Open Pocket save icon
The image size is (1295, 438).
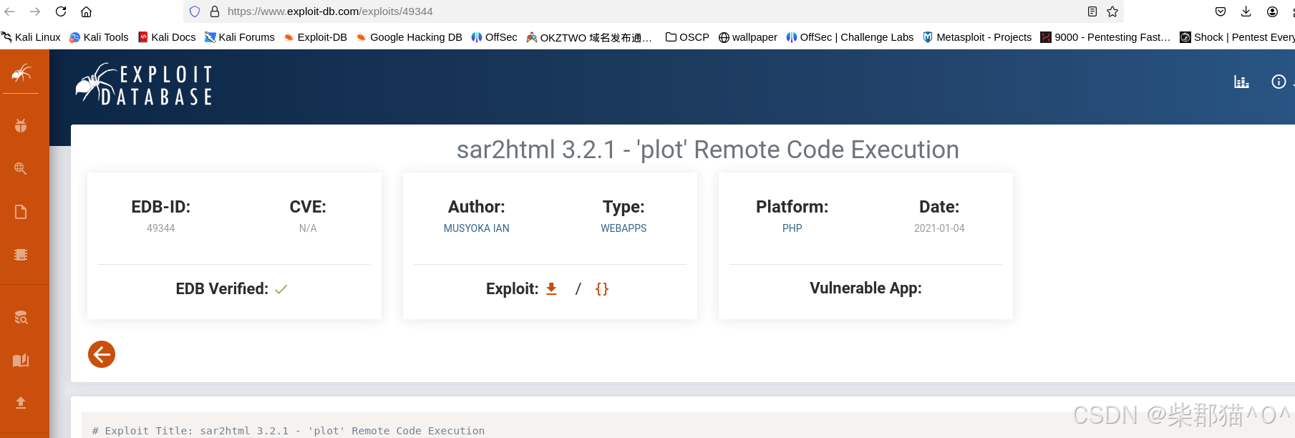tap(1221, 11)
